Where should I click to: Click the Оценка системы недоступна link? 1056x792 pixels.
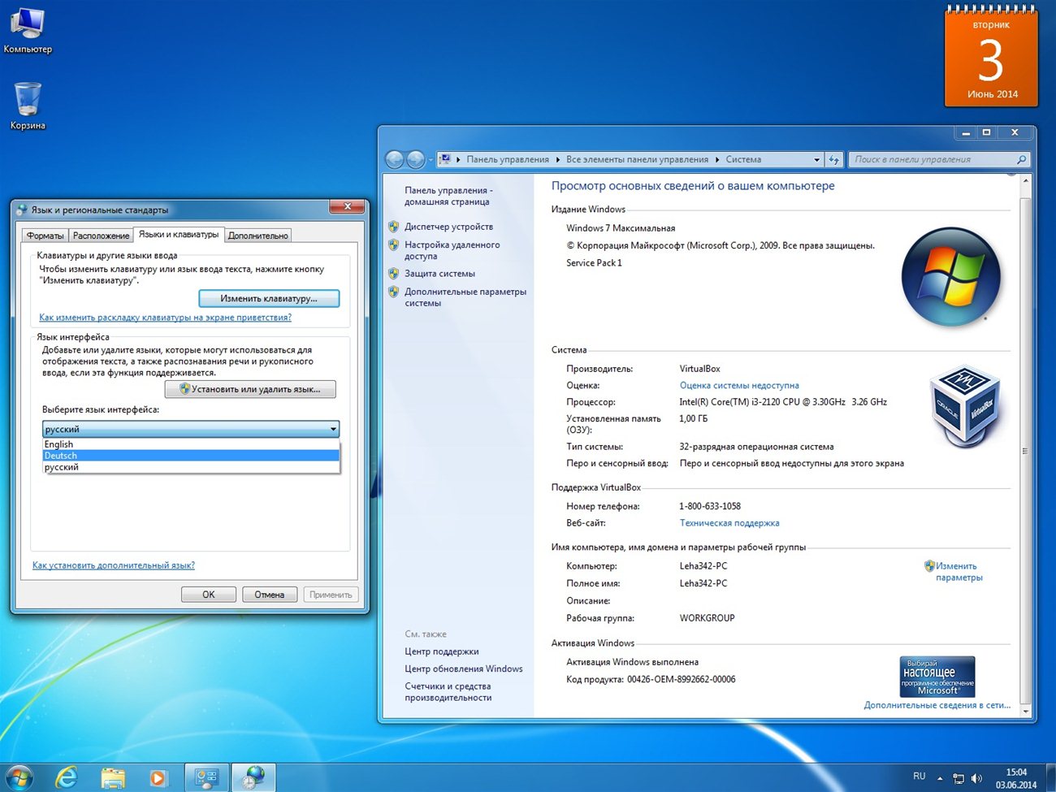tap(738, 385)
